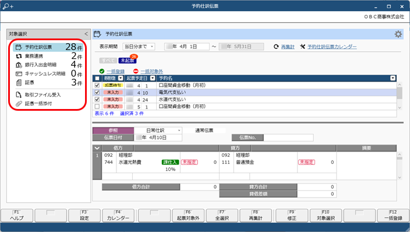The height and width of the screenshot is (232, 410).
Task: Select the すべて filter tab
Action: (108, 61)
